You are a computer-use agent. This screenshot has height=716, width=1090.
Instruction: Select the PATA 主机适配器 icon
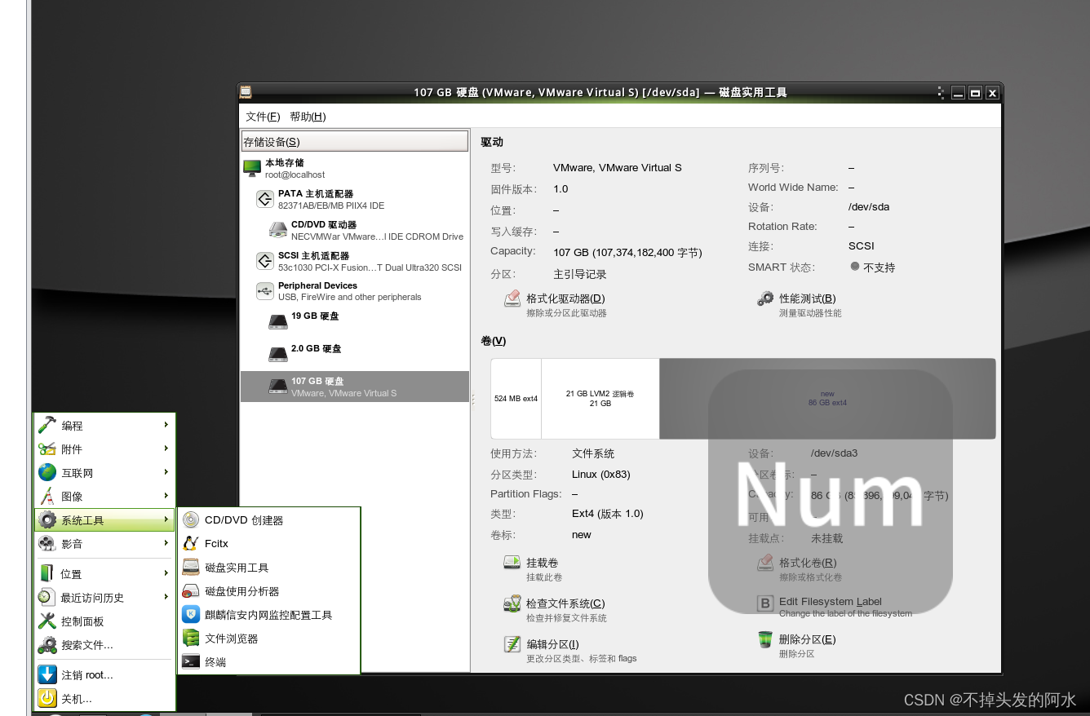pyautogui.click(x=264, y=199)
